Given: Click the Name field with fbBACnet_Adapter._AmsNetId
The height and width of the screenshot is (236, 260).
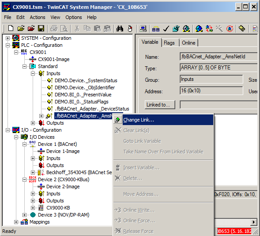Looking at the screenshot, I should click(x=219, y=57).
